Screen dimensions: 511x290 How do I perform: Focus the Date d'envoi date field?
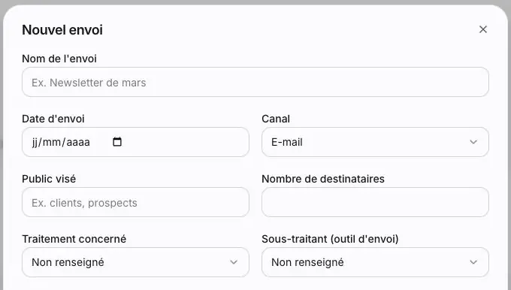coord(135,142)
